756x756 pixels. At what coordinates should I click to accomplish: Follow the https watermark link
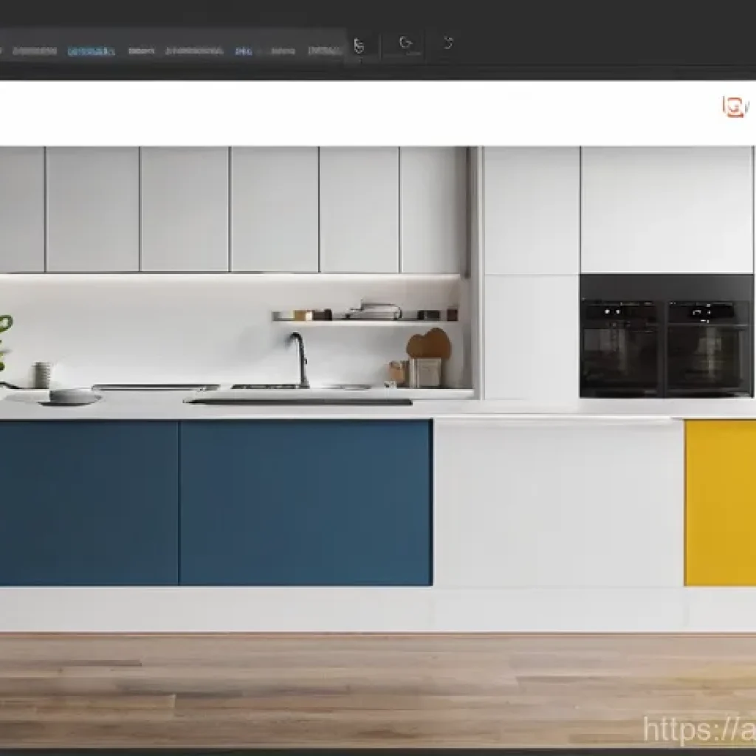(698, 729)
